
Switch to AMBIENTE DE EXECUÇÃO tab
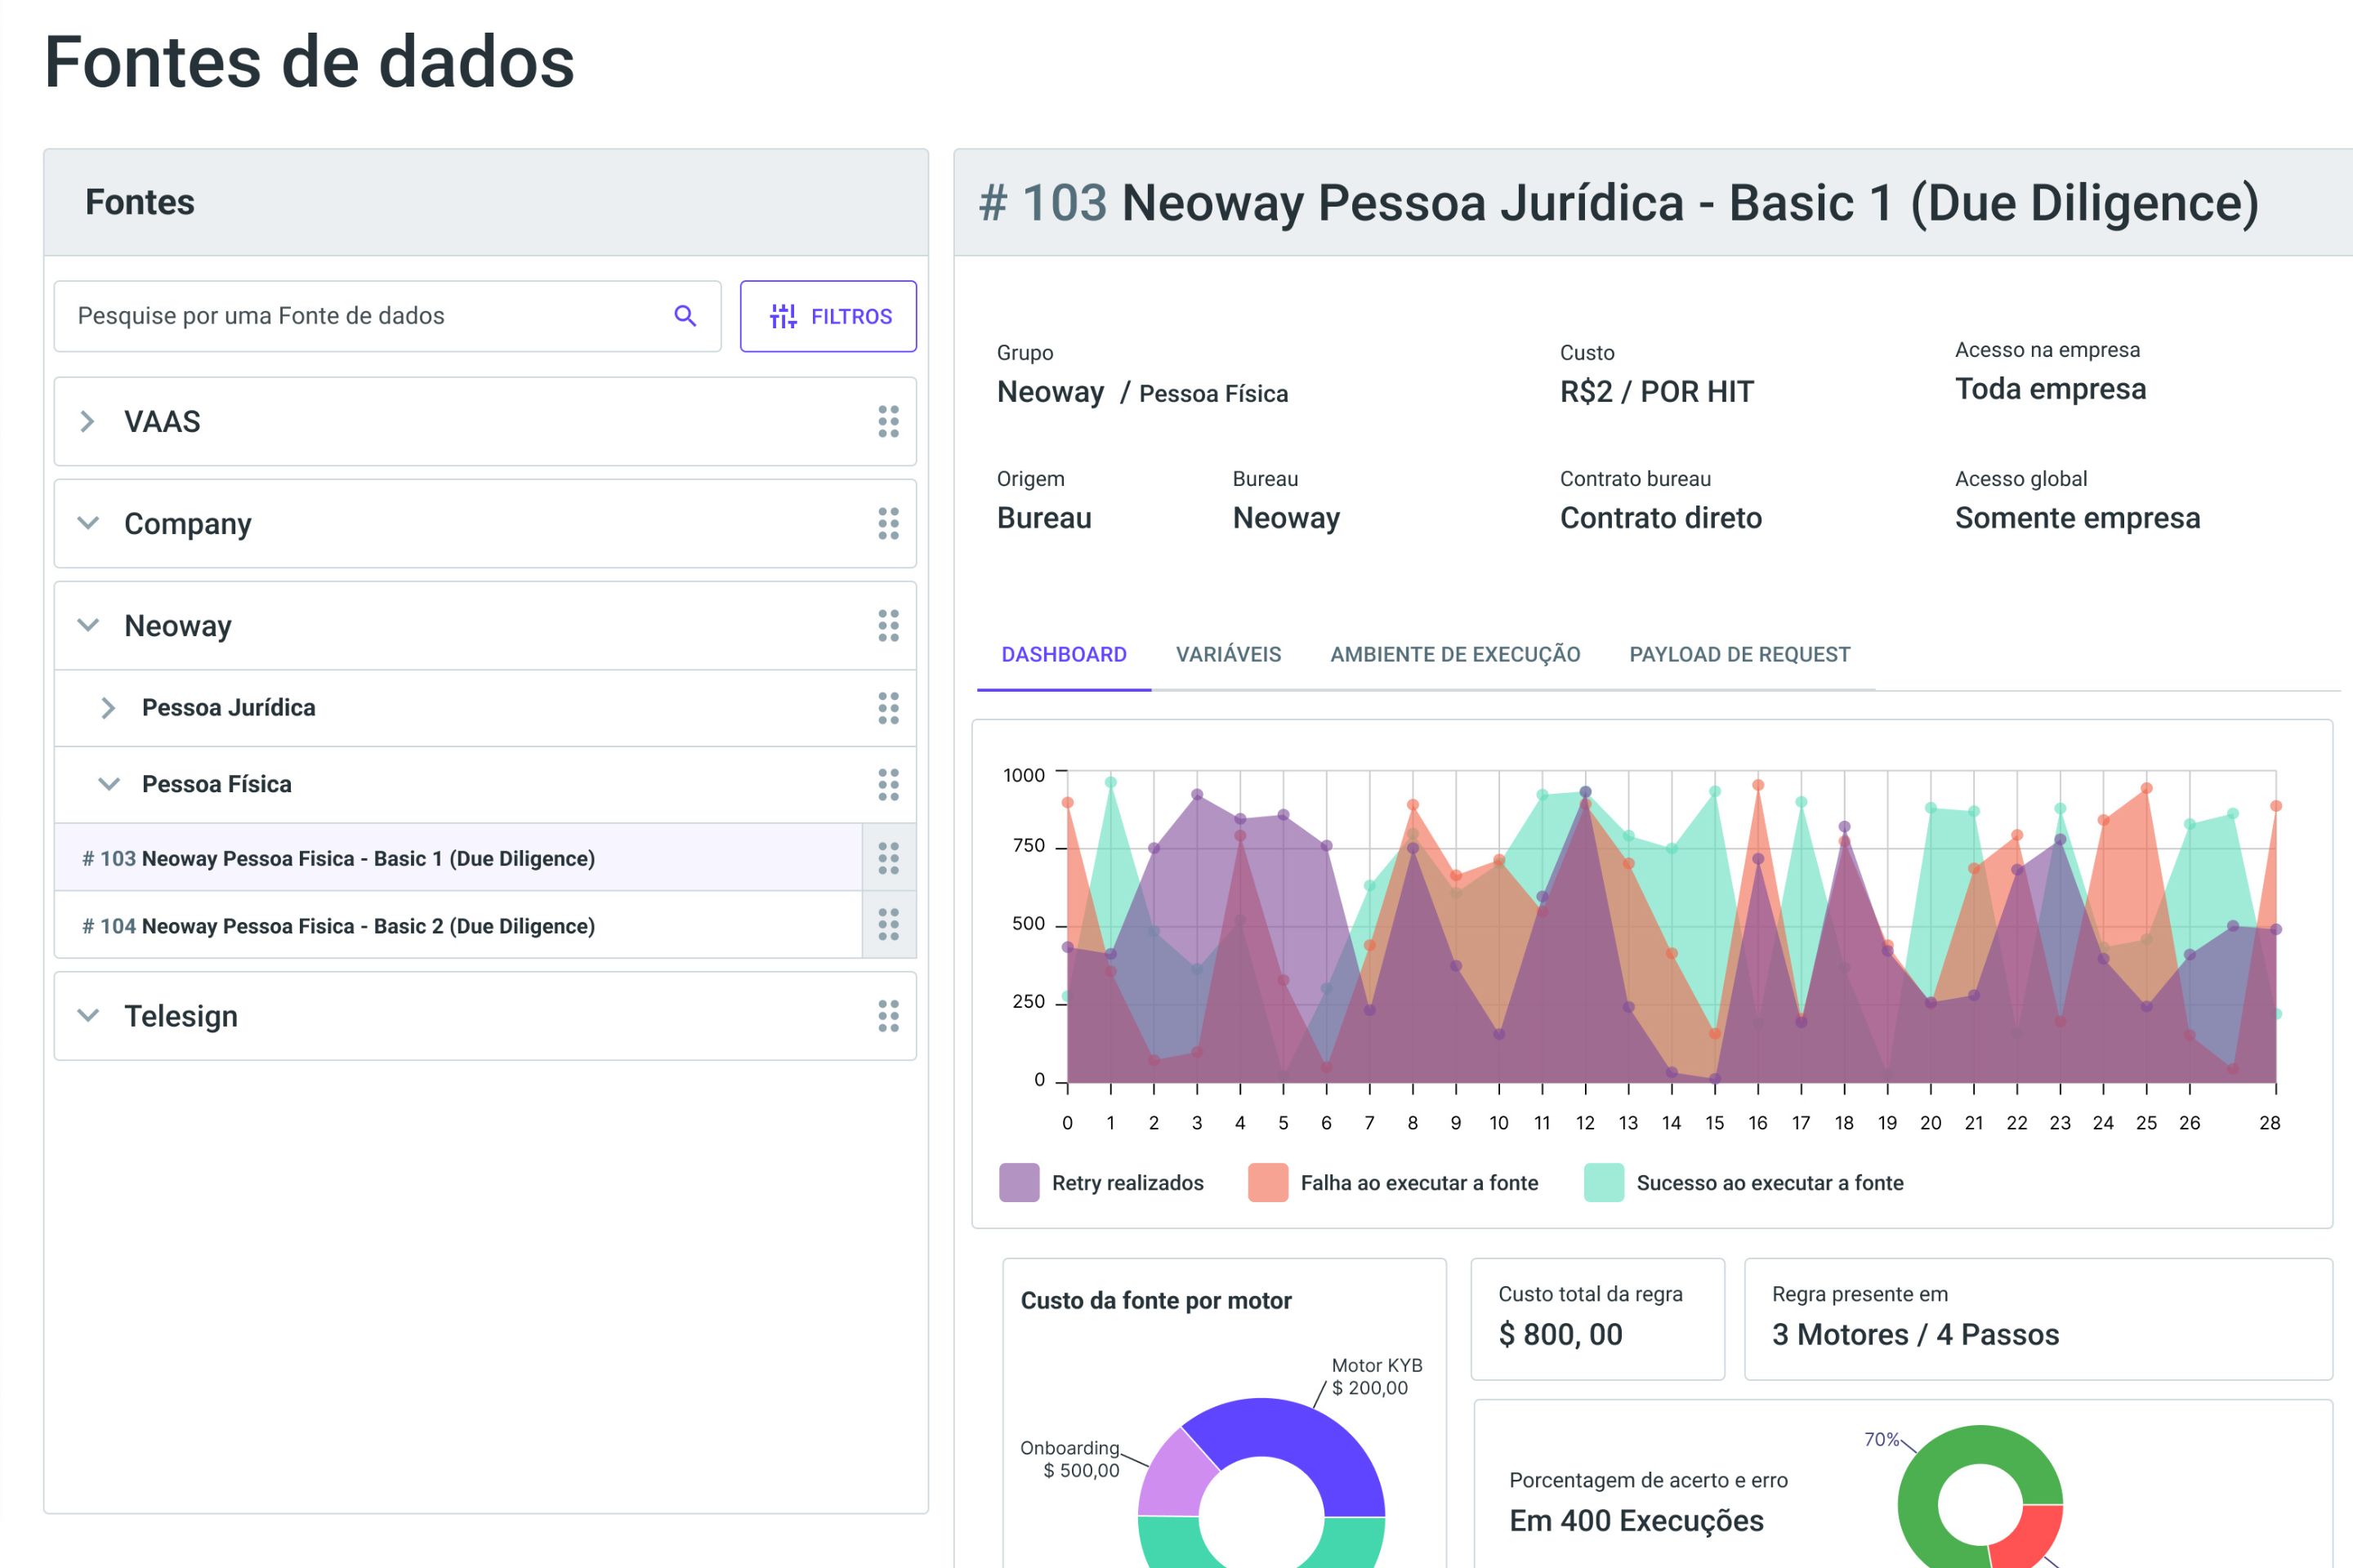[1454, 655]
